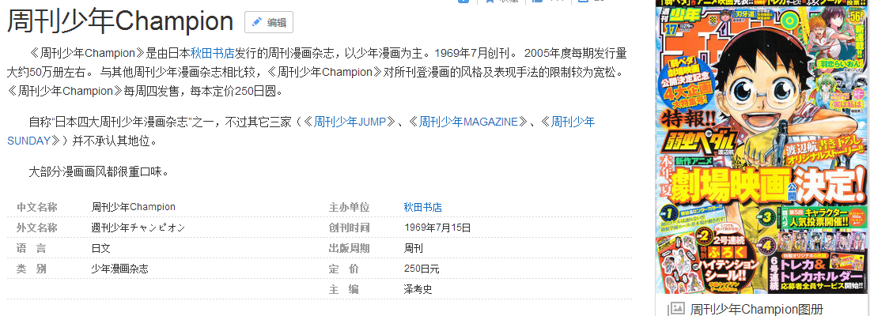Click the pencil icon beside the title
Viewport: 870px width, 316px height.
tap(256, 22)
